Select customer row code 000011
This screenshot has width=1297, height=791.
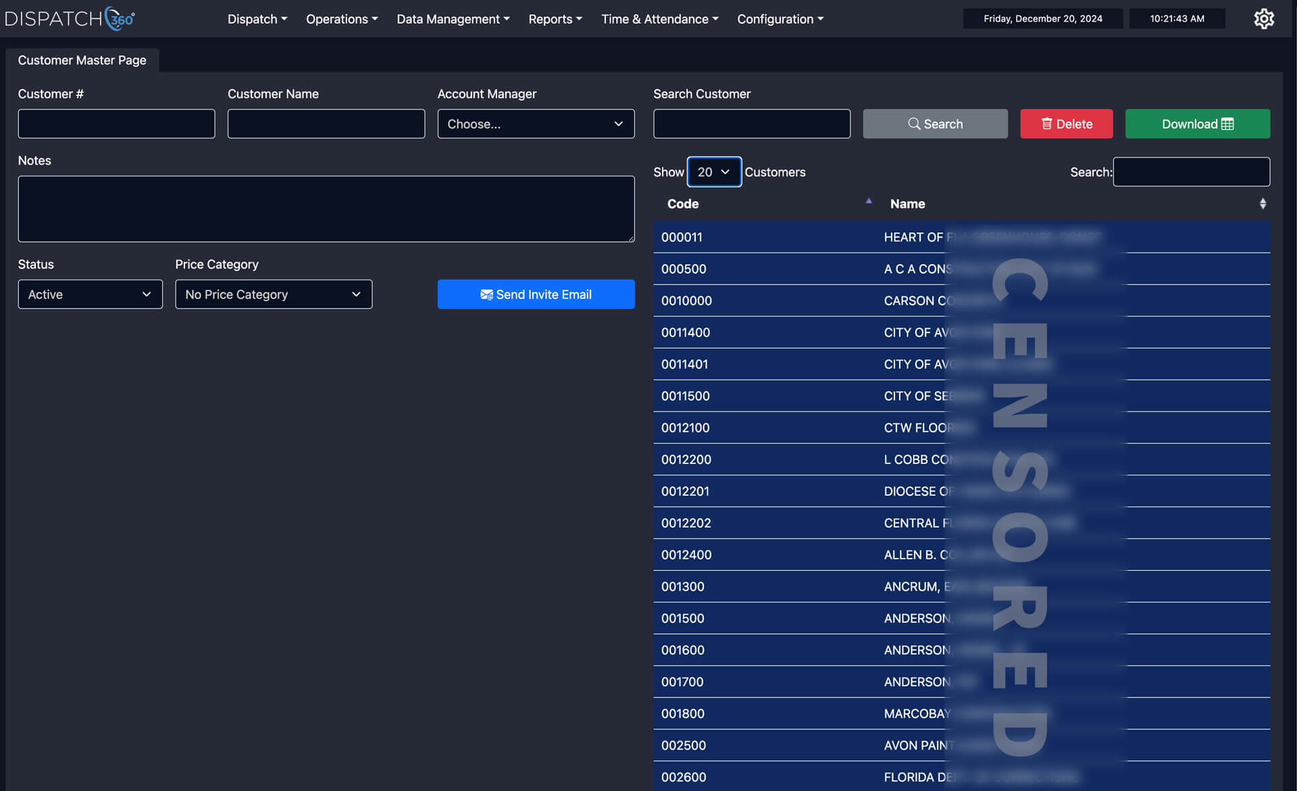(x=961, y=237)
